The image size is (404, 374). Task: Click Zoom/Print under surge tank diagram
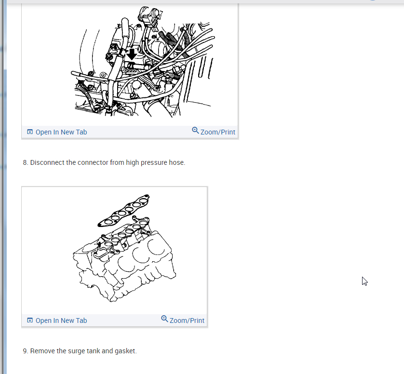[x=183, y=320]
